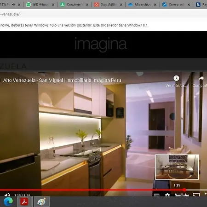Switch to the Stop AdBlock tab
The image size is (207, 207).
click(106, 5)
